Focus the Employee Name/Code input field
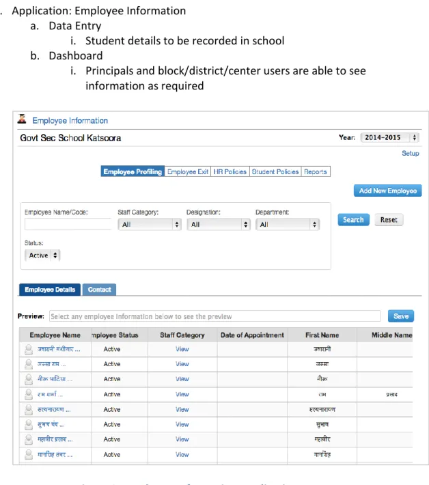The image size is (429, 485). 68,224
